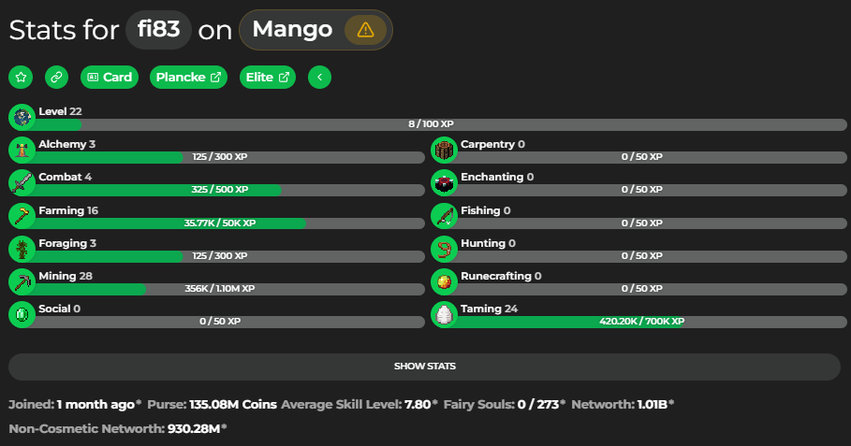This screenshot has height=446, width=851.
Task: Click the Foraging sapling icon
Action: (x=22, y=250)
